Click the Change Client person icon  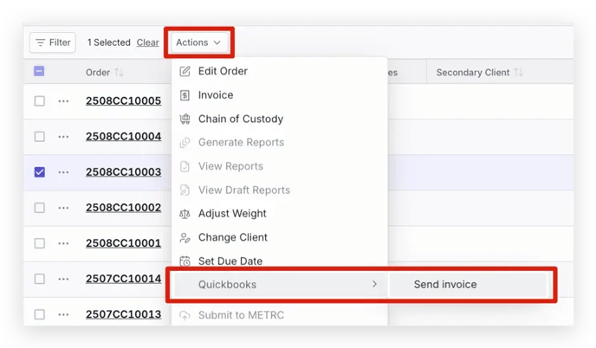185,238
